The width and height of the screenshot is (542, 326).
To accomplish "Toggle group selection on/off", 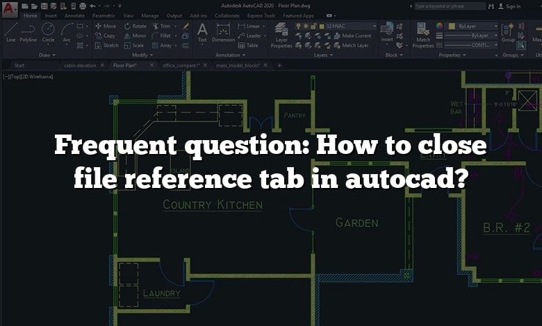I will click(521, 45).
